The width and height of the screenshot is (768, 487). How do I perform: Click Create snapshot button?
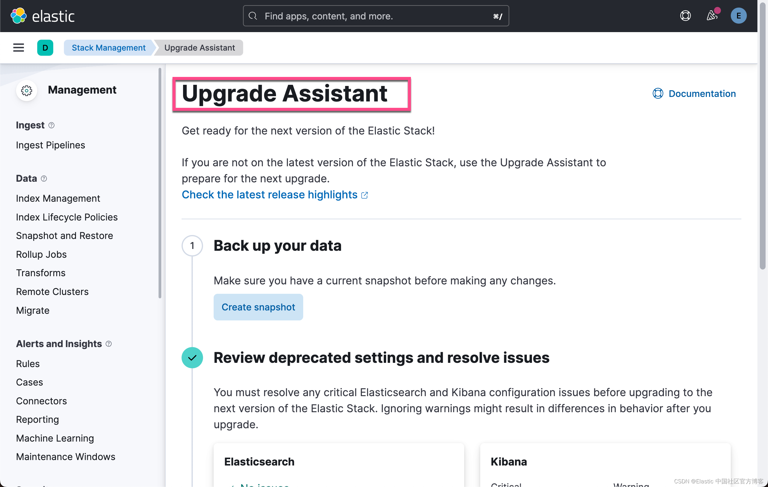[259, 307]
